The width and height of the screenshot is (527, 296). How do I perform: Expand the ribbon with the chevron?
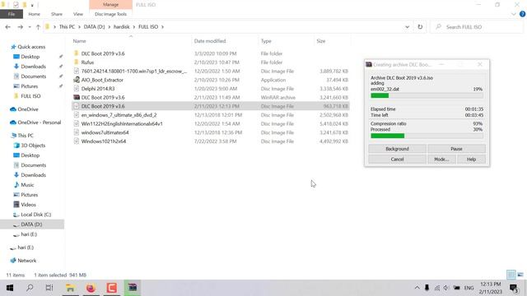coord(514,14)
